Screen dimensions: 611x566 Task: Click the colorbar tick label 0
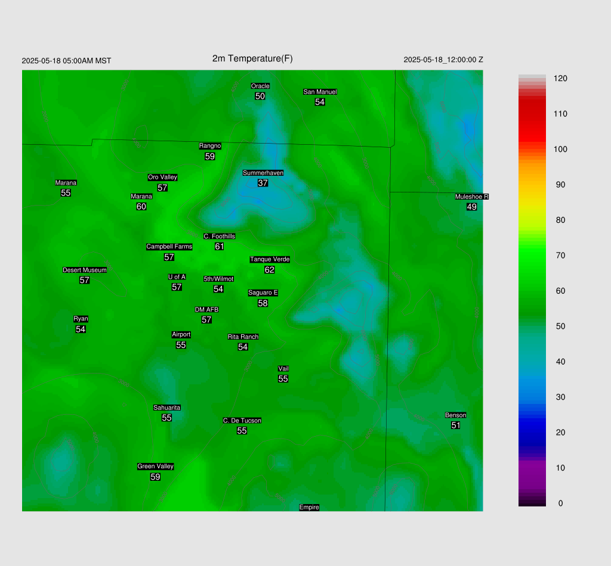560,503
